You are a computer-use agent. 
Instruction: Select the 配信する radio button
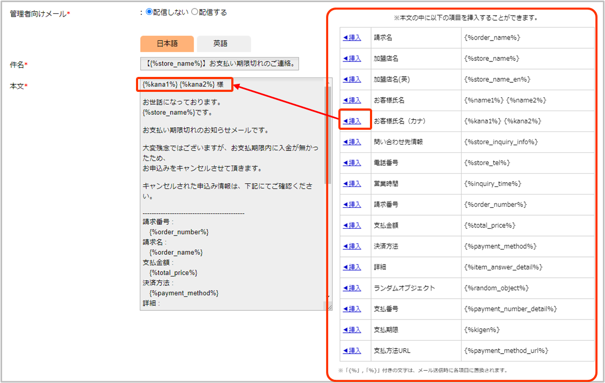click(195, 12)
